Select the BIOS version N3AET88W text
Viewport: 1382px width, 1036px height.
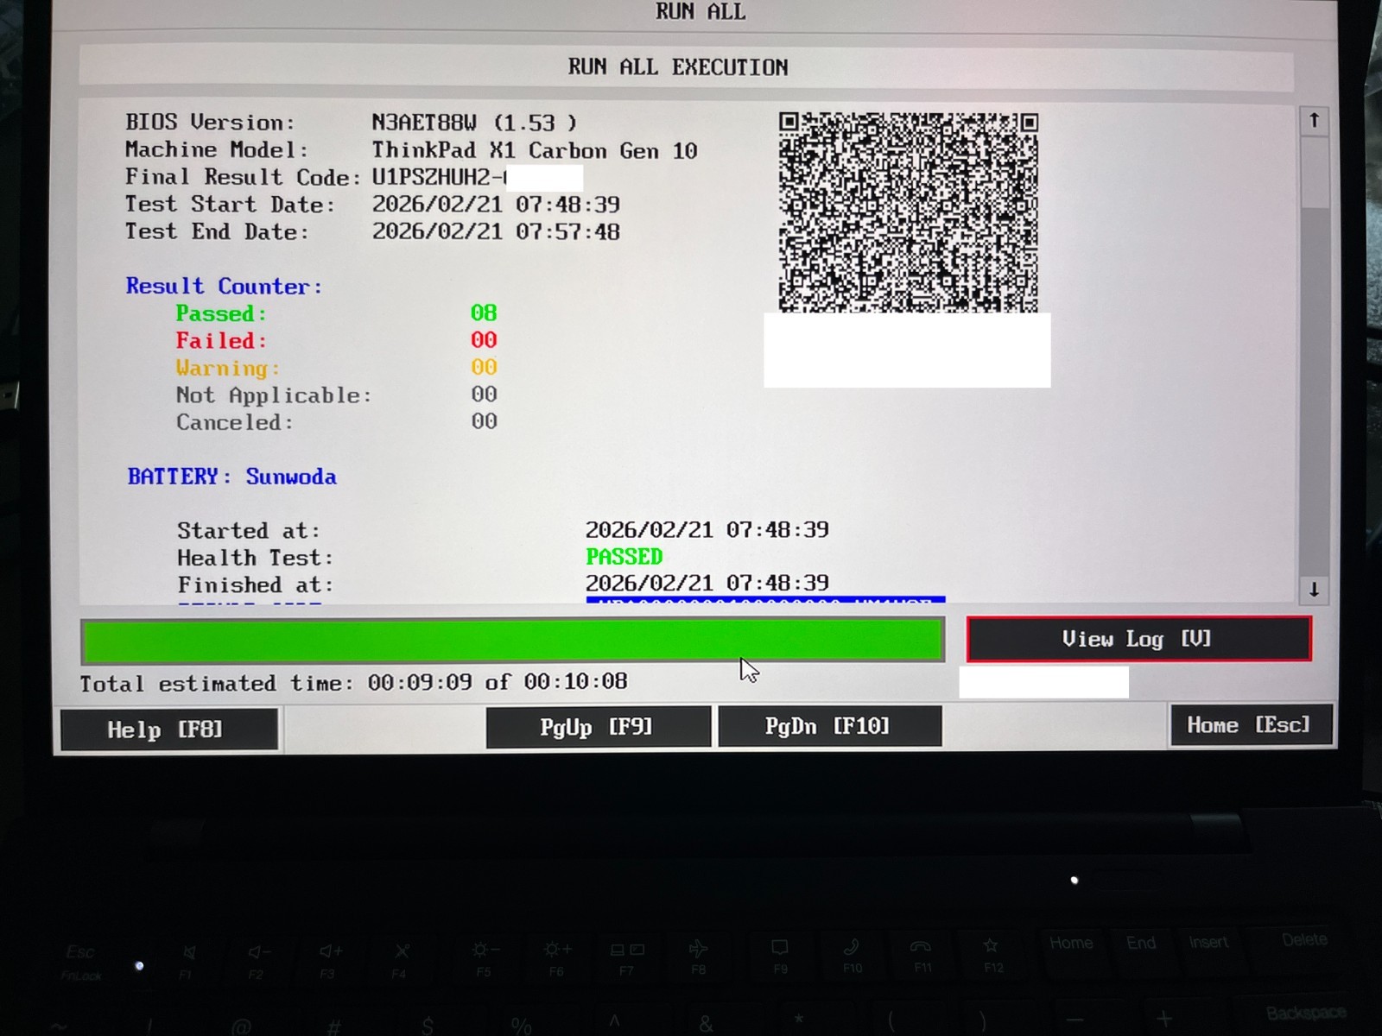[474, 123]
